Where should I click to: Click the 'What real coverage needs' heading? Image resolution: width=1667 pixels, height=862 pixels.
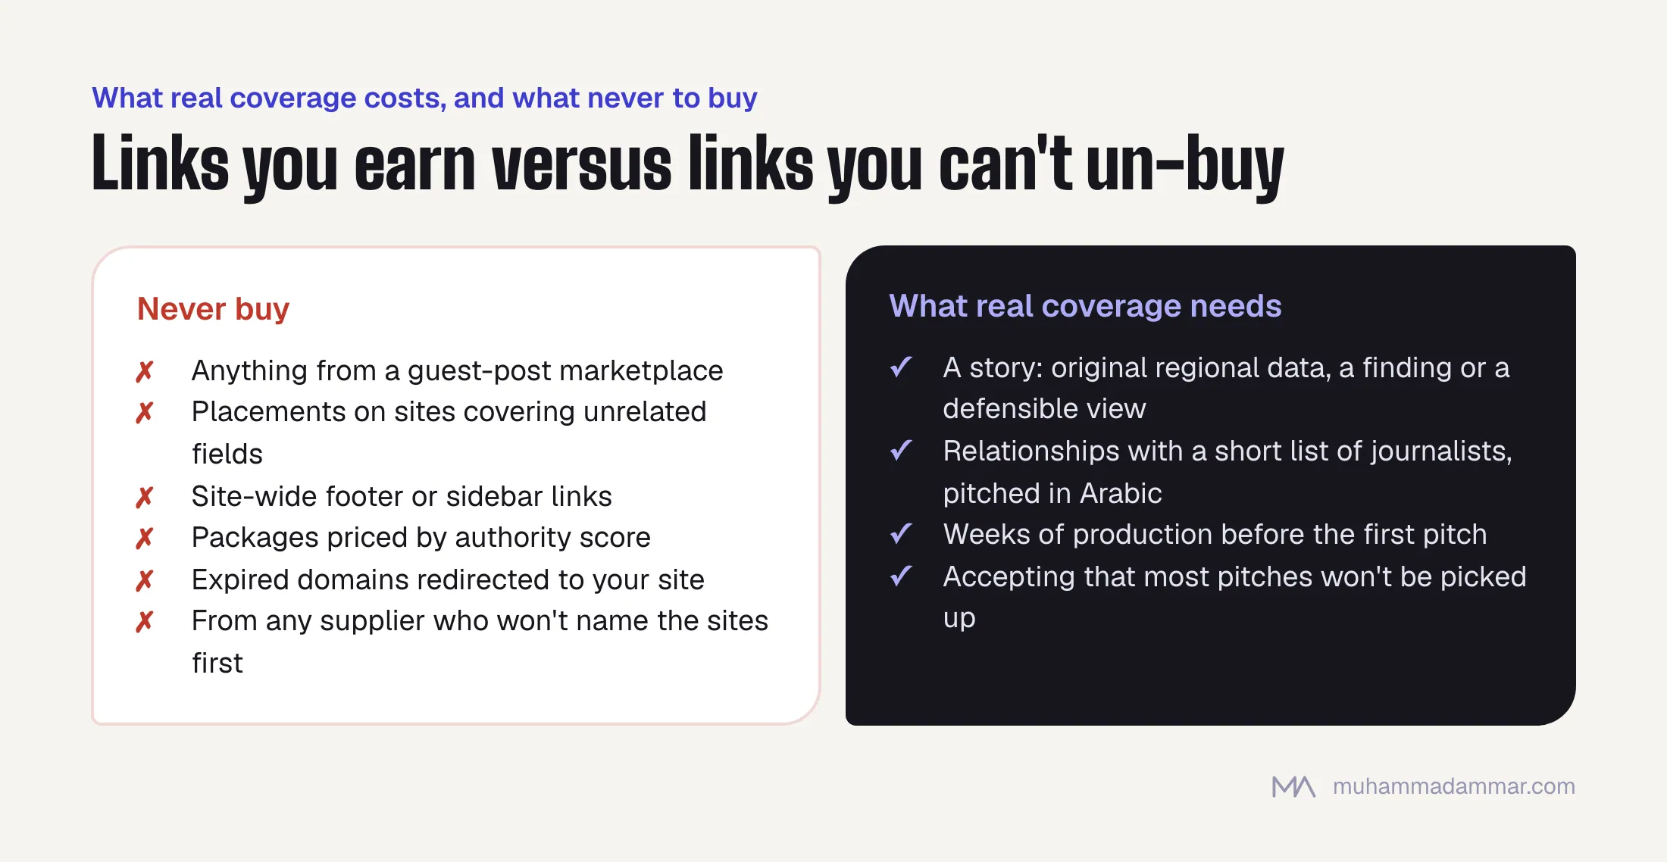[1085, 306]
